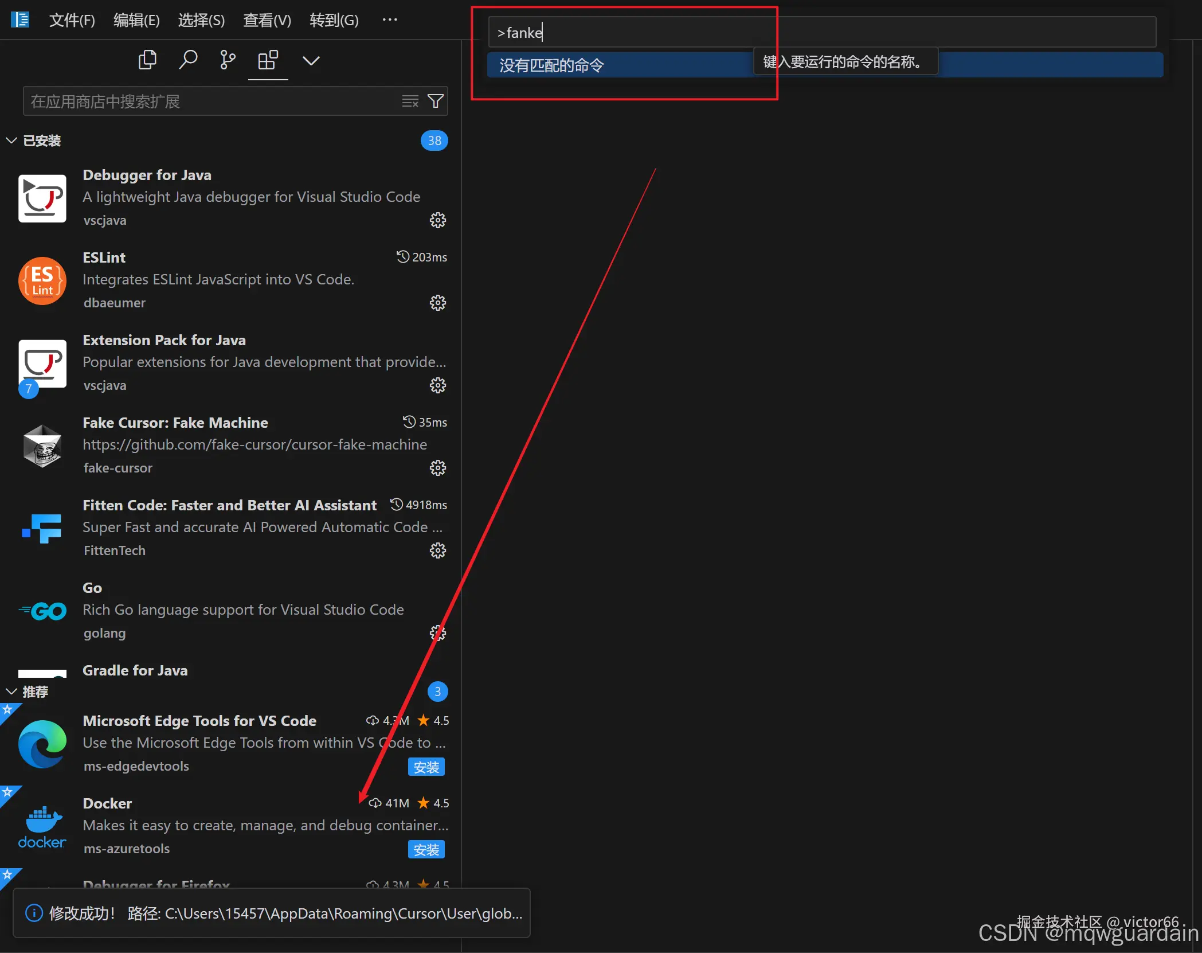Collapse the 已安装 installed section

[x=11, y=140]
